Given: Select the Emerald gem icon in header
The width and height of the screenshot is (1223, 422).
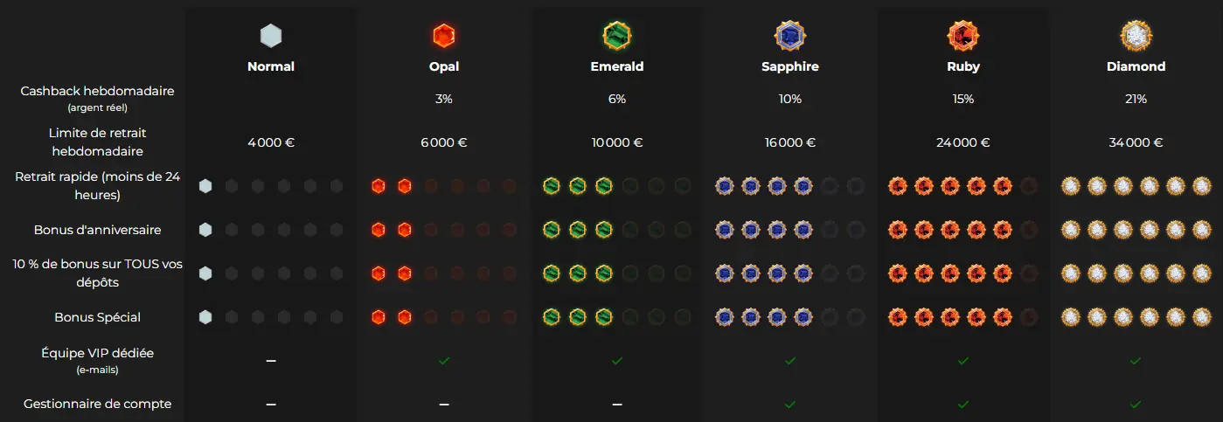Looking at the screenshot, I should pos(617,36).
